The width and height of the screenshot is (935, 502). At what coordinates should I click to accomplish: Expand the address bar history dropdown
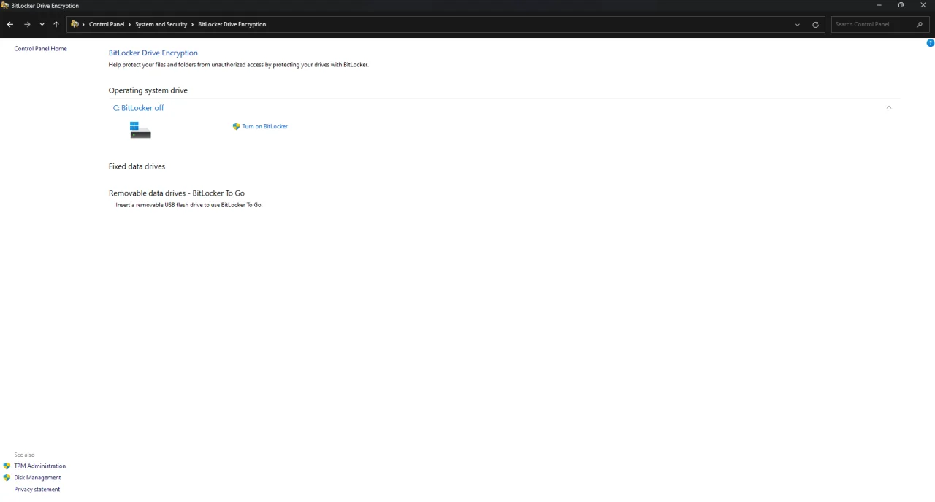click(798, 24)
